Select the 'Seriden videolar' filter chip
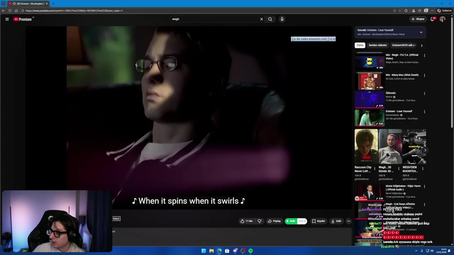454x255 pixels. point(377,45)
